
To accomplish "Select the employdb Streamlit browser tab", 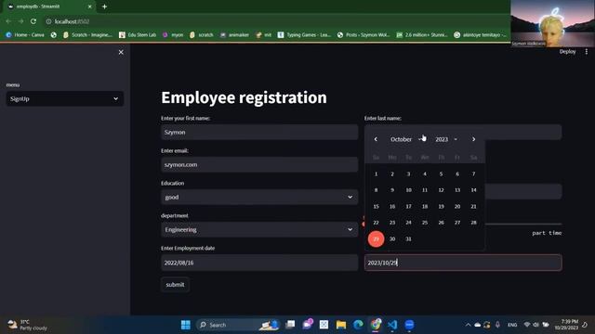I will pyautogui.click(x=48, y=6).
